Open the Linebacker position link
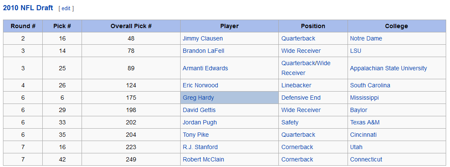 [296, 85]
